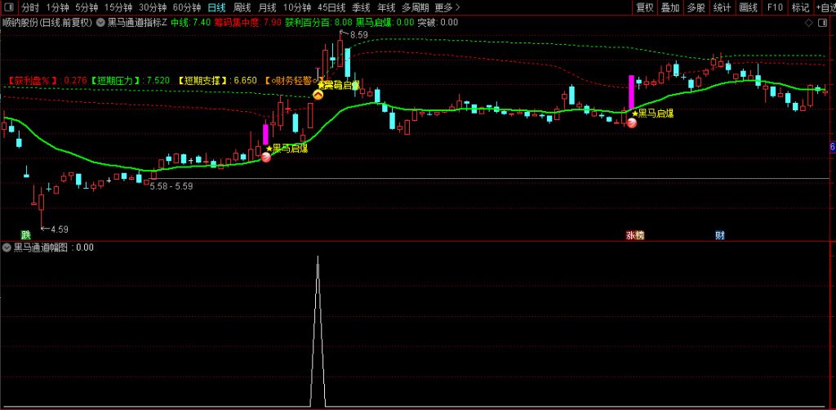Click the 画线 drawing tools button
Screen dimensions: 836x410
point(748,7)
